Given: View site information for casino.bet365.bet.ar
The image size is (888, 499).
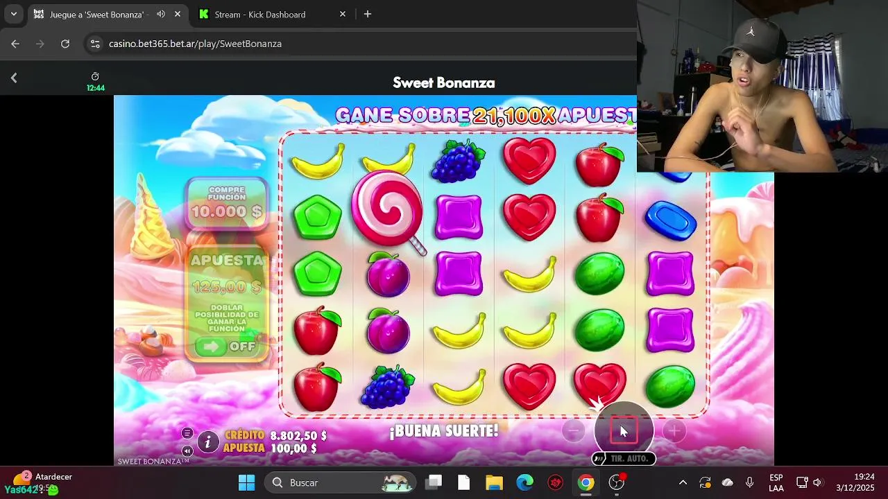Looking at the screenshot, I should (x=96, y=44).
